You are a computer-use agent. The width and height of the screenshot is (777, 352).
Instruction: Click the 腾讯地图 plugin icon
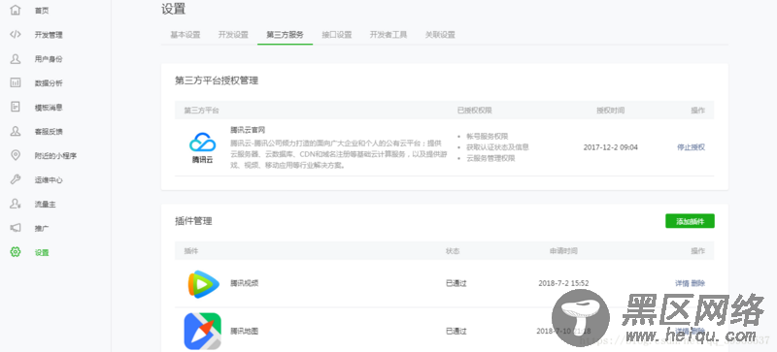[202, 331]
